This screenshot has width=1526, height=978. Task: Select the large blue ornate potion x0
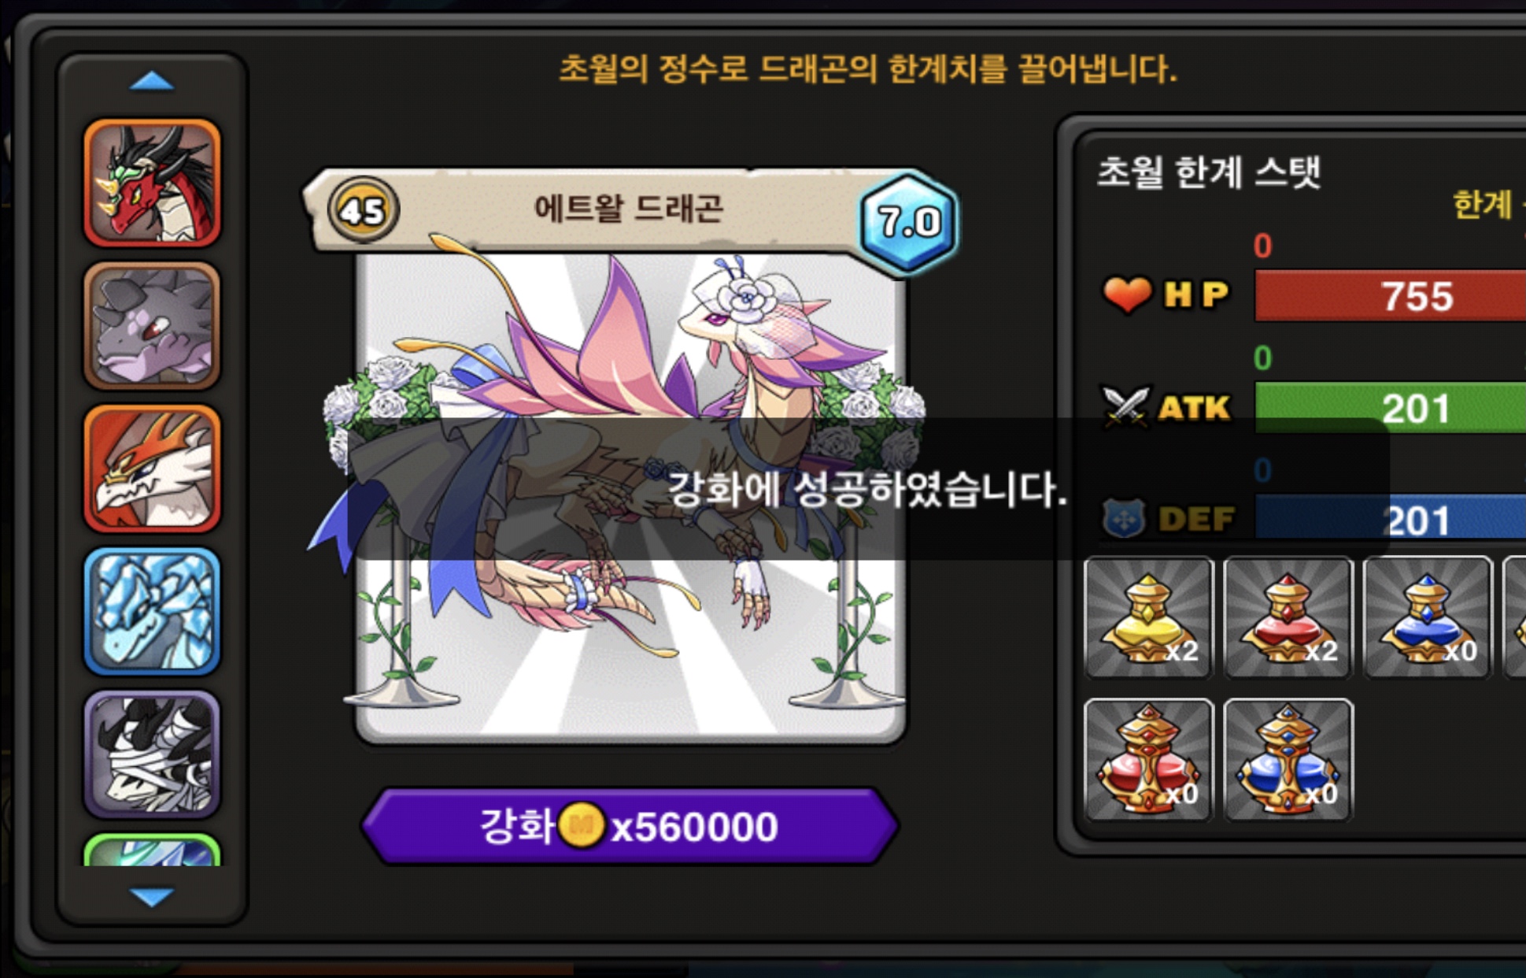click(1288, 760)
